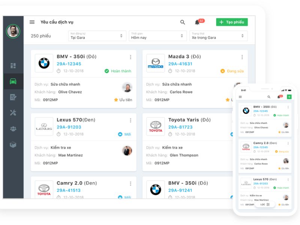Click the box inventory icon in sidebar

pyautogui.click(x=13, y=144)
